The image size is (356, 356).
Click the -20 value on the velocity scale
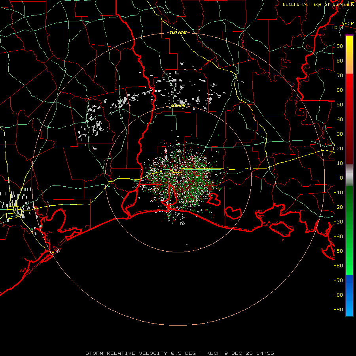point(338,207)
